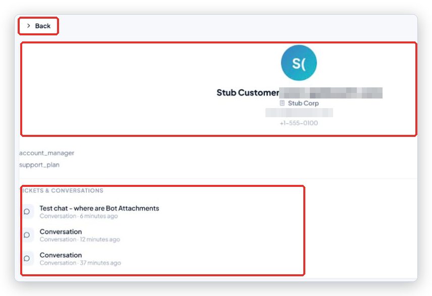Click the chat bubble icon for the 37 minutes ago conversation
The width and height of the screenshot is (432, 296).
[x=27, y=259]
